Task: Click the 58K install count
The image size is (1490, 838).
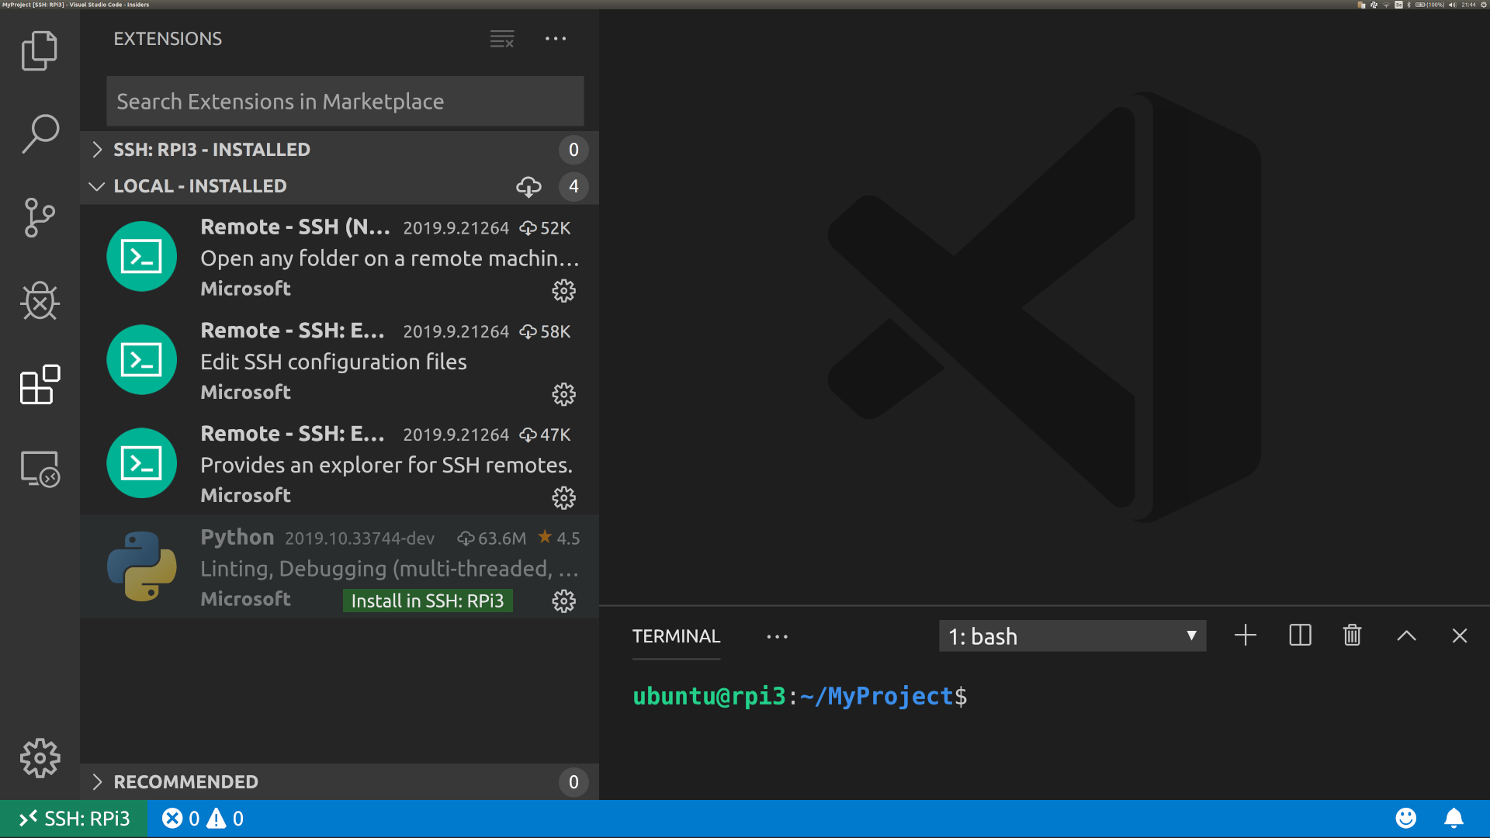Action: 546,331
